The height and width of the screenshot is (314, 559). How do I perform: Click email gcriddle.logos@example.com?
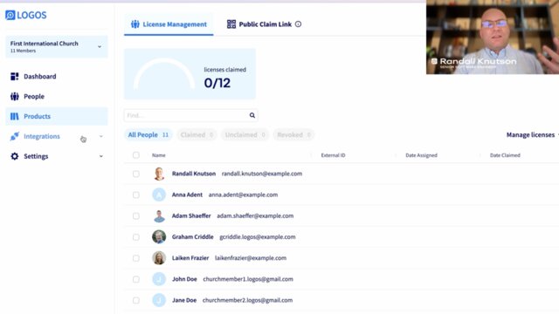click(258, 236)
